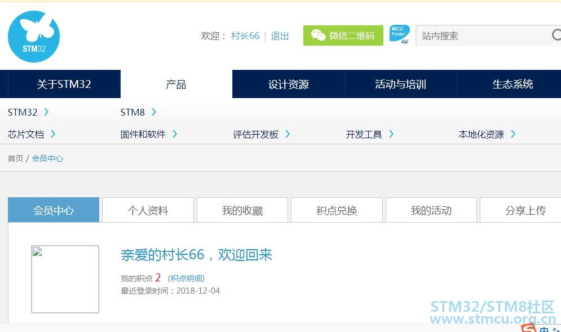
Task: Click the broken avatar image placeholder
Action: (65, 279)
